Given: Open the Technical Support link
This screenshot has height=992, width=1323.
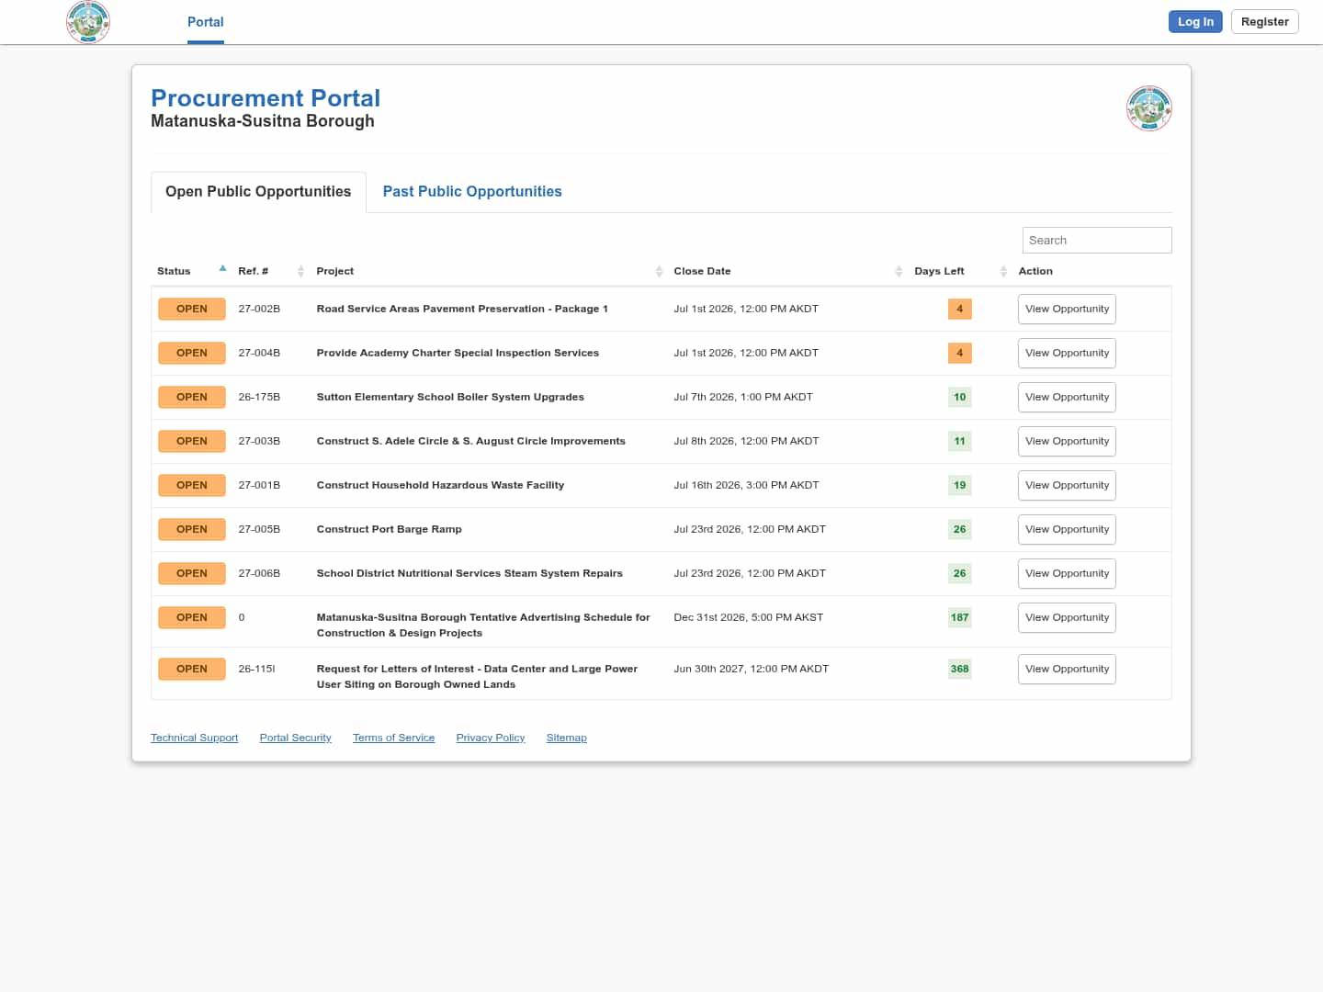Looking at the screenshot, I should [x=194, y=738].
